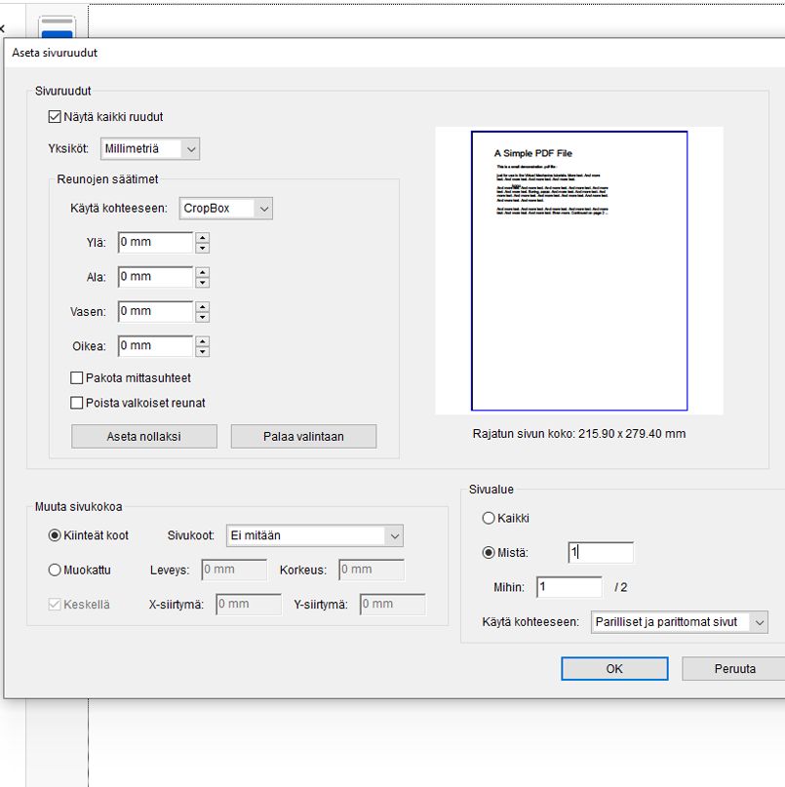Image resolution: width=785 pixels, height=787 pixels.
Task: Click the Mistä page number field
Action: (x=601, y=553)
